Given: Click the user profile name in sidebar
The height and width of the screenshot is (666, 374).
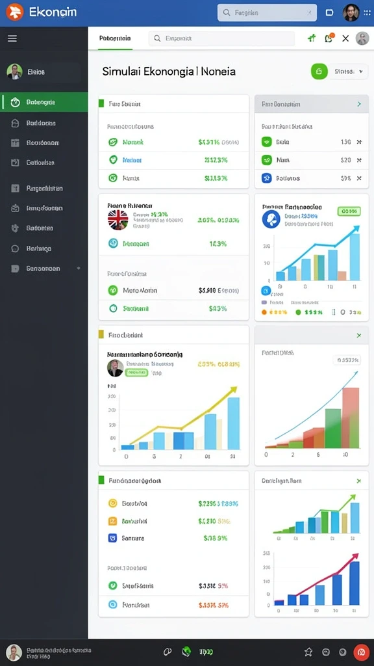Looking at the screenshot, I should 36,72.
